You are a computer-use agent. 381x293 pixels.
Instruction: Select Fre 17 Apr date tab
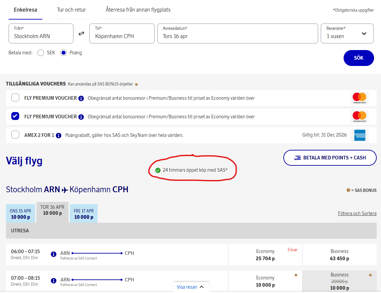click(84, 214)
